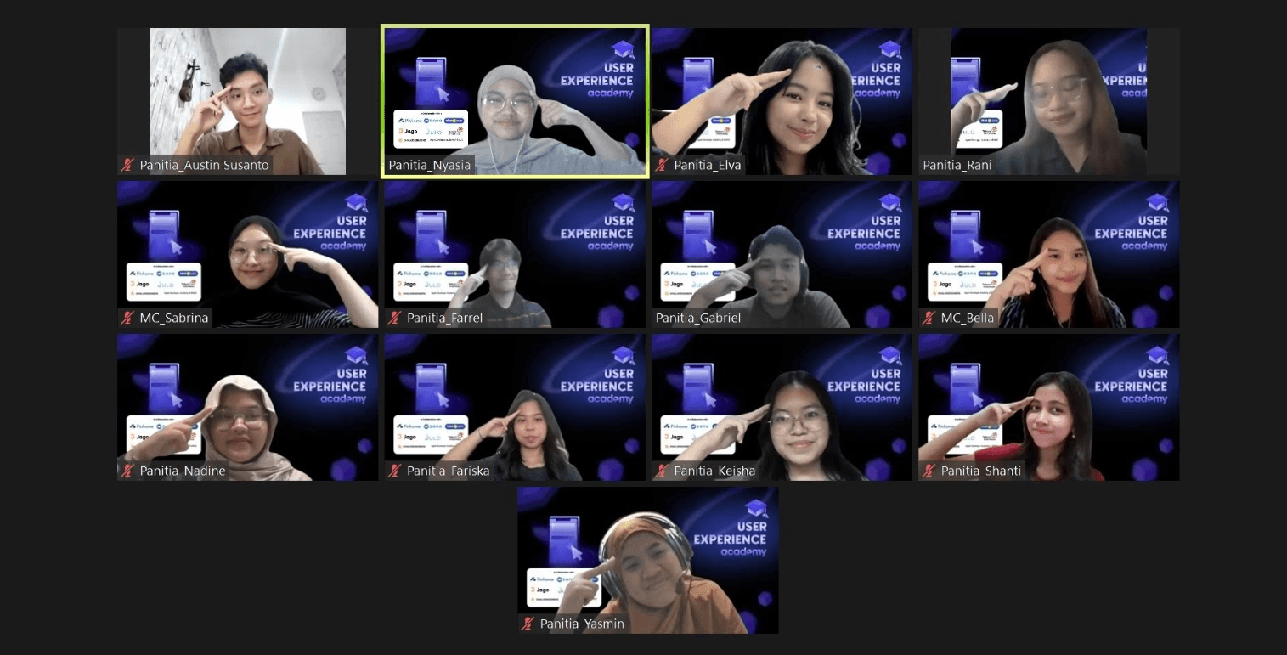
Task: Select Panitia_Keisha video tile
Action: tap(782, 407)
